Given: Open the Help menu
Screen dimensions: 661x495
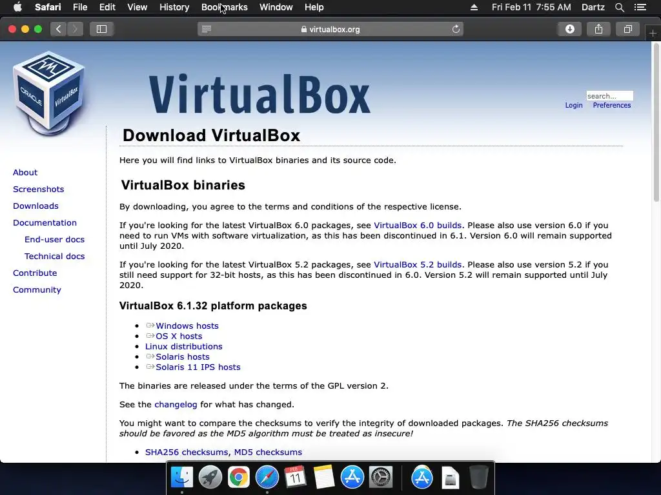Looking at the screenshot, I should point(314,7).
